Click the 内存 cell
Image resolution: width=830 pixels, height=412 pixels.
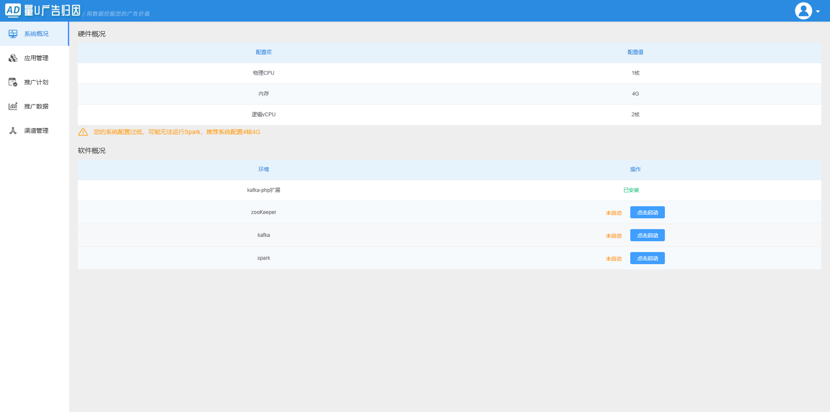pyautogui.click(x=264, y=94)
